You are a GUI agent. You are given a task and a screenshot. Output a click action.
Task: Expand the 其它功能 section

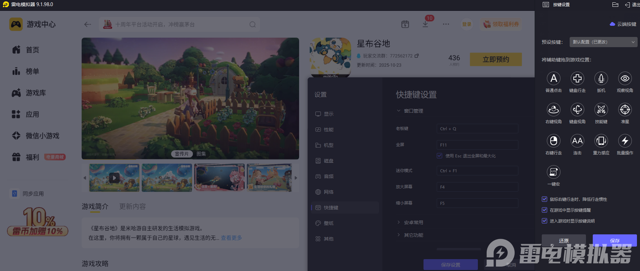point(410,235)
